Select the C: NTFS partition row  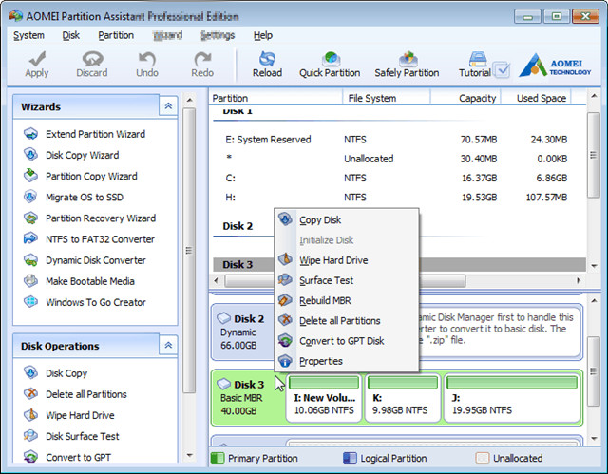[x=399, y=178]
